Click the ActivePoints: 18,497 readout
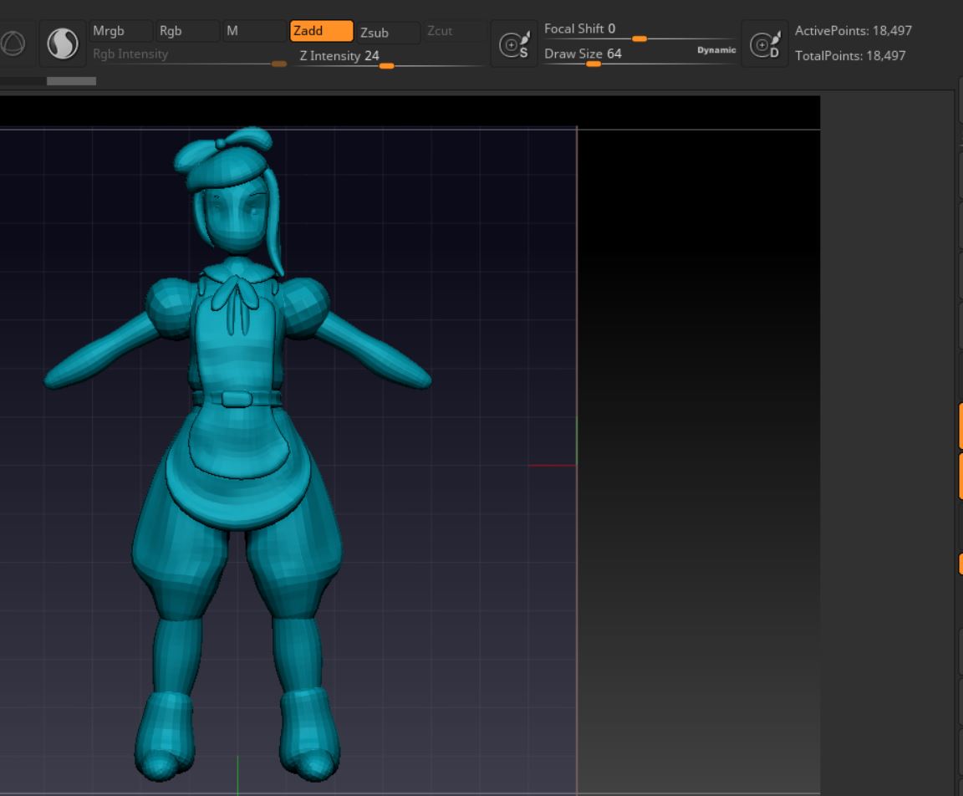963x796 pixels. (853, 31)
